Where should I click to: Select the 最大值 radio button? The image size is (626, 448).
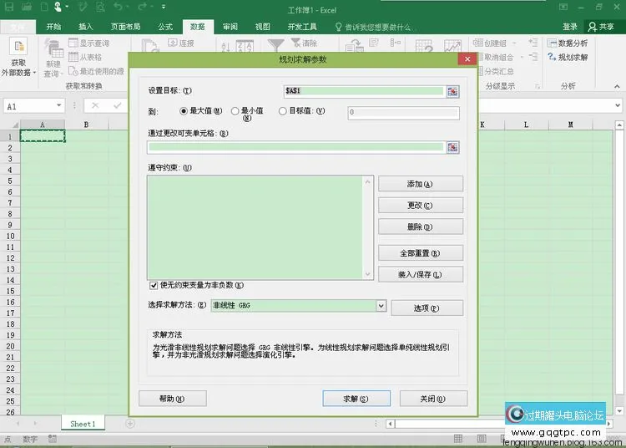pyautogui.click(x=184, y=111)
